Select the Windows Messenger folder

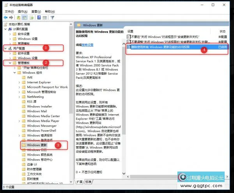pyautogui.click(x=42, y=126)
